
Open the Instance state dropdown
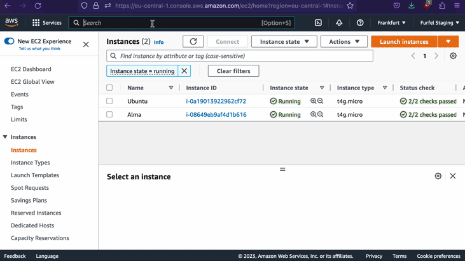[x=284, y=42]
